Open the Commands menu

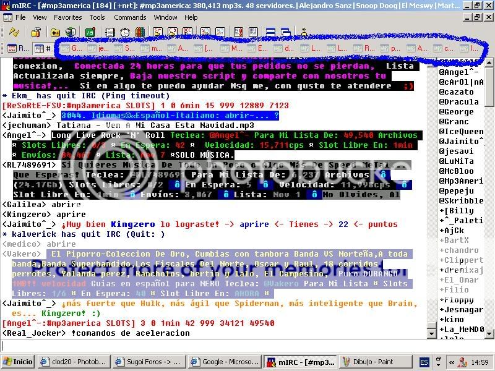[x=130, y=17]
